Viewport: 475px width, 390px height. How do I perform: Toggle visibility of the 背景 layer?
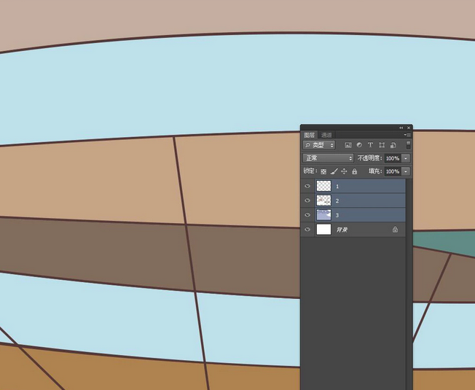tap(307, 230)
